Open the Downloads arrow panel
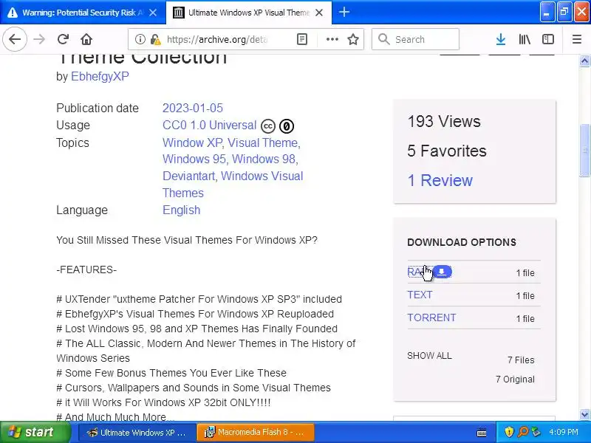Image resolution: width=591 pixels, height=443 pixels. pyautogui.click(x=501, y=39)
